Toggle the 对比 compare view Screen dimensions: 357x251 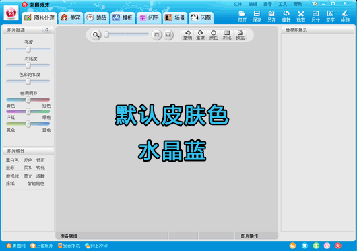pyautogui.click(x=227, y=35)
